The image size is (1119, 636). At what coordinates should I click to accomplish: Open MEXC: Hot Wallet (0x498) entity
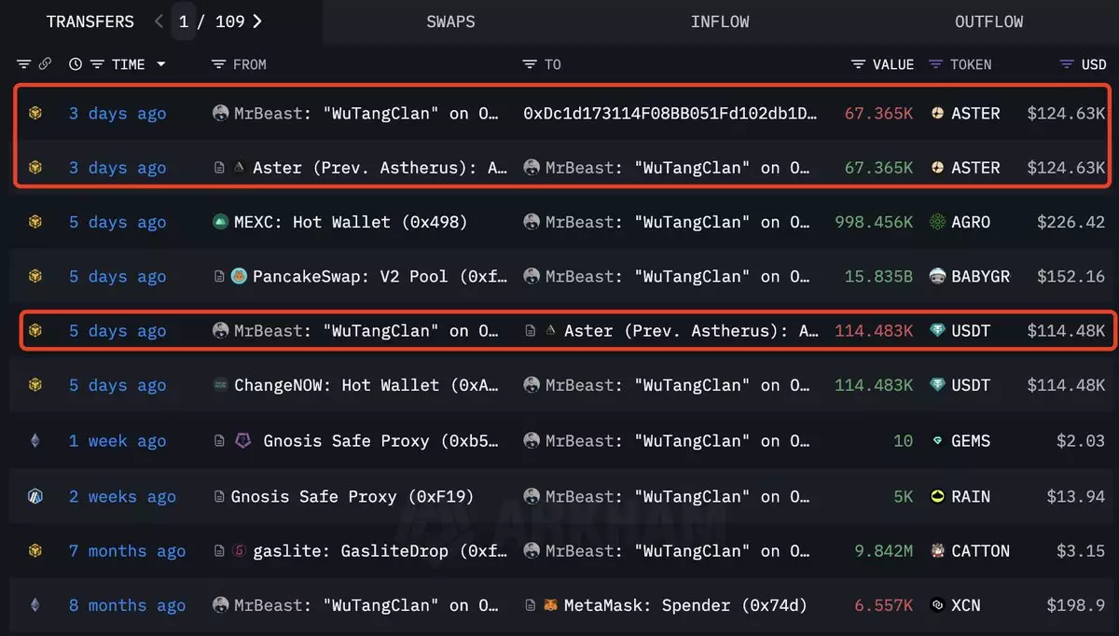[350, 222]
